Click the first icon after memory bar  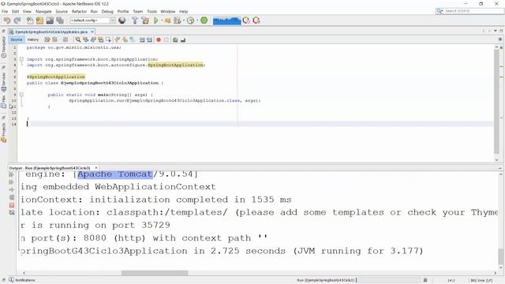coord(246,21)
